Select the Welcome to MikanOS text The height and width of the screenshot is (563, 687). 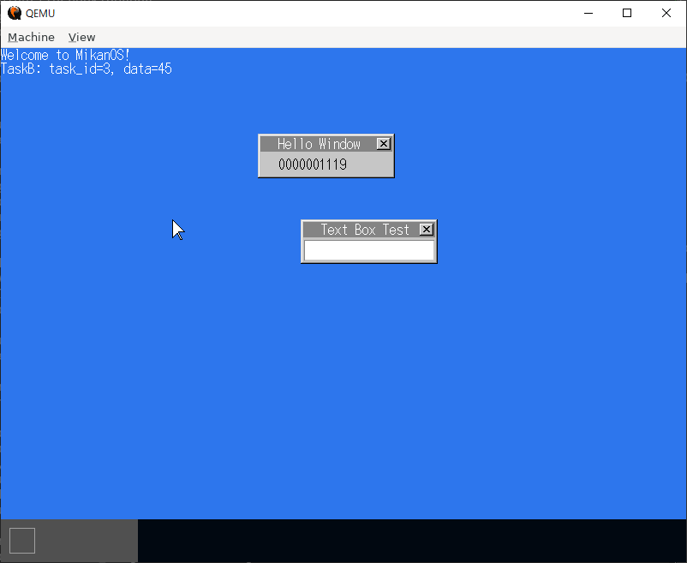[64, 54]
